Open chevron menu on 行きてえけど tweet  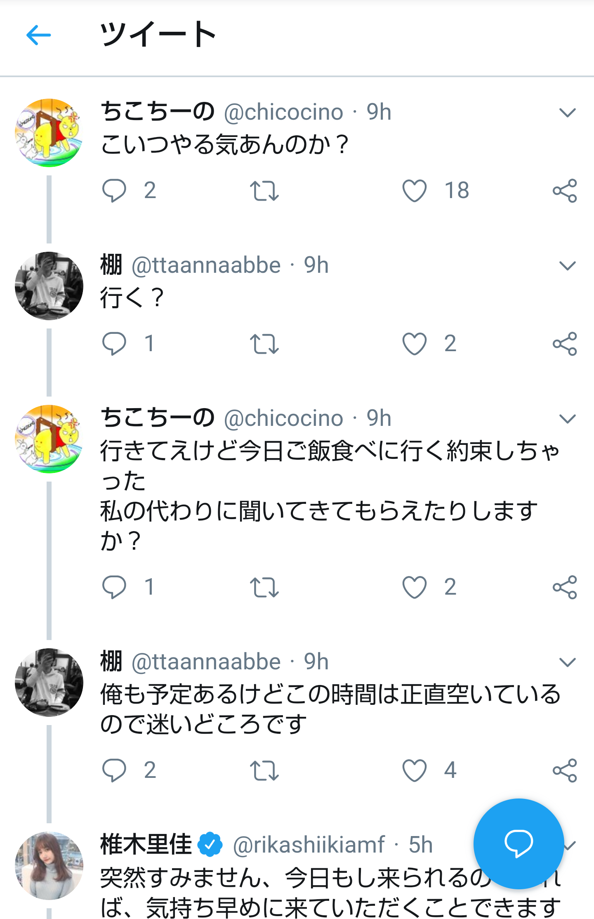[x=567, y=419]
